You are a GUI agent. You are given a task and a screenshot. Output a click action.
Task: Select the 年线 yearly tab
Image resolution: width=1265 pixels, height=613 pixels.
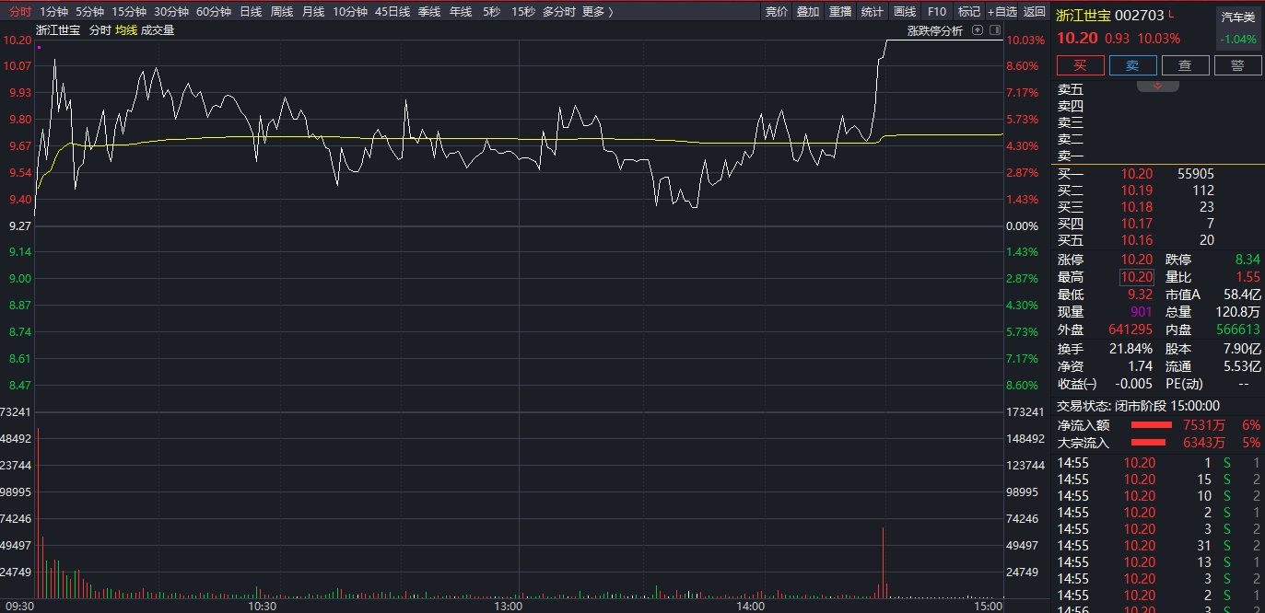click(461, 12)
